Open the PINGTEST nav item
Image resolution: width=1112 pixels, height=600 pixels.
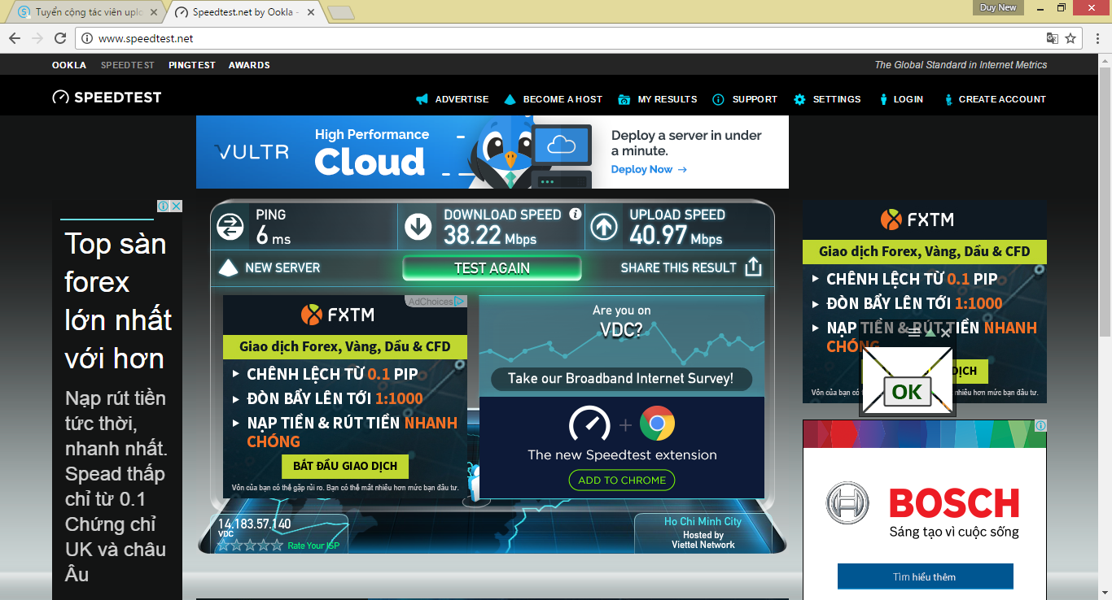coord(192,65)
